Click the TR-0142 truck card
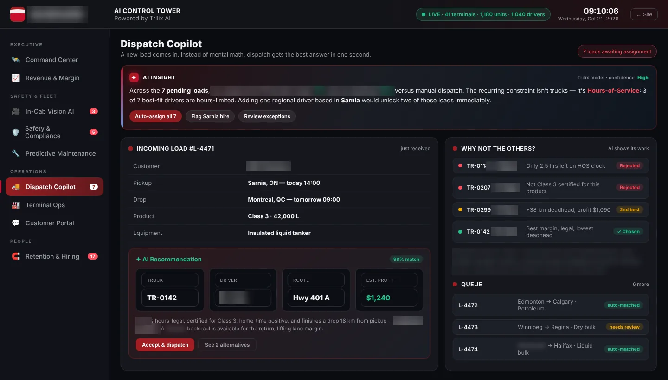This screenshot has height=380, width=668. [170, 290]
